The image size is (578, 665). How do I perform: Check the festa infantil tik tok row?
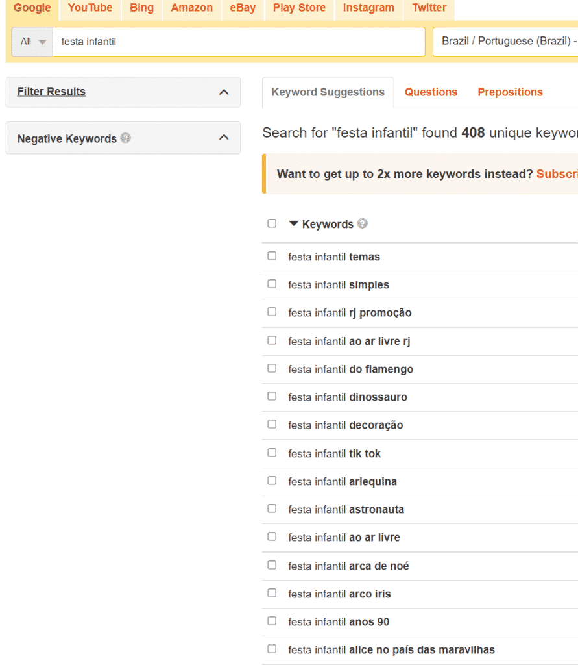pyautogui.click(x=272, y=453)
